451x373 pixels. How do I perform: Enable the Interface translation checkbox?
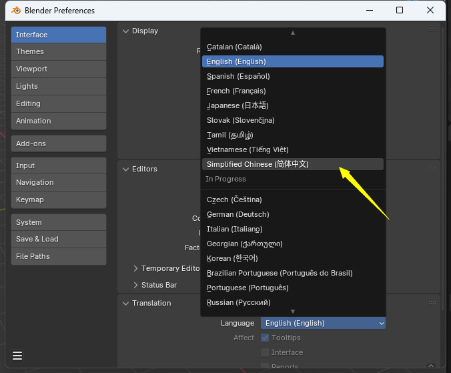click(265, 352)
